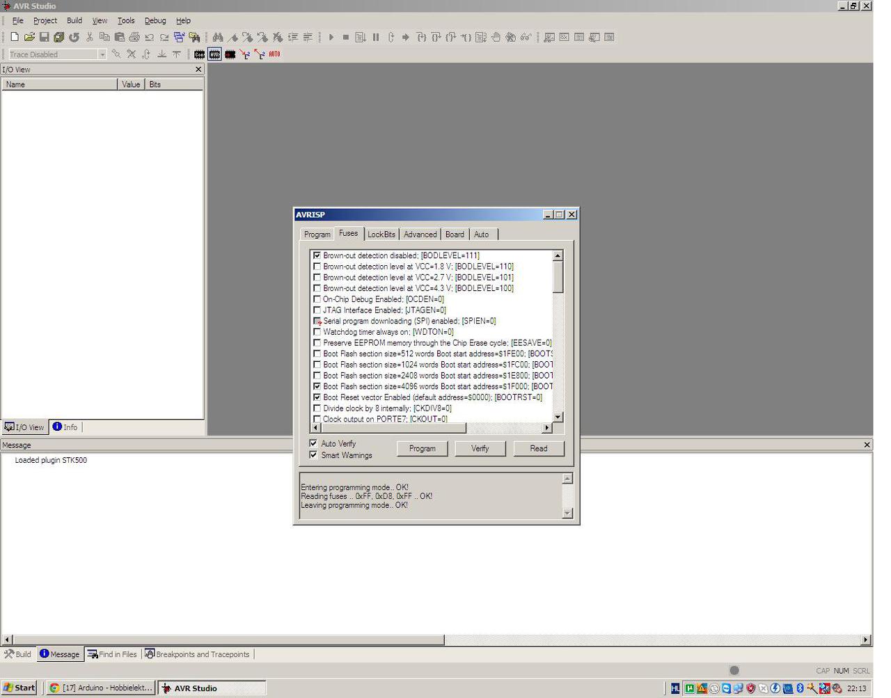Click the Paste clipboard icon
The width and height of the screenshot is (891, 698).
(x=120, y=38)
